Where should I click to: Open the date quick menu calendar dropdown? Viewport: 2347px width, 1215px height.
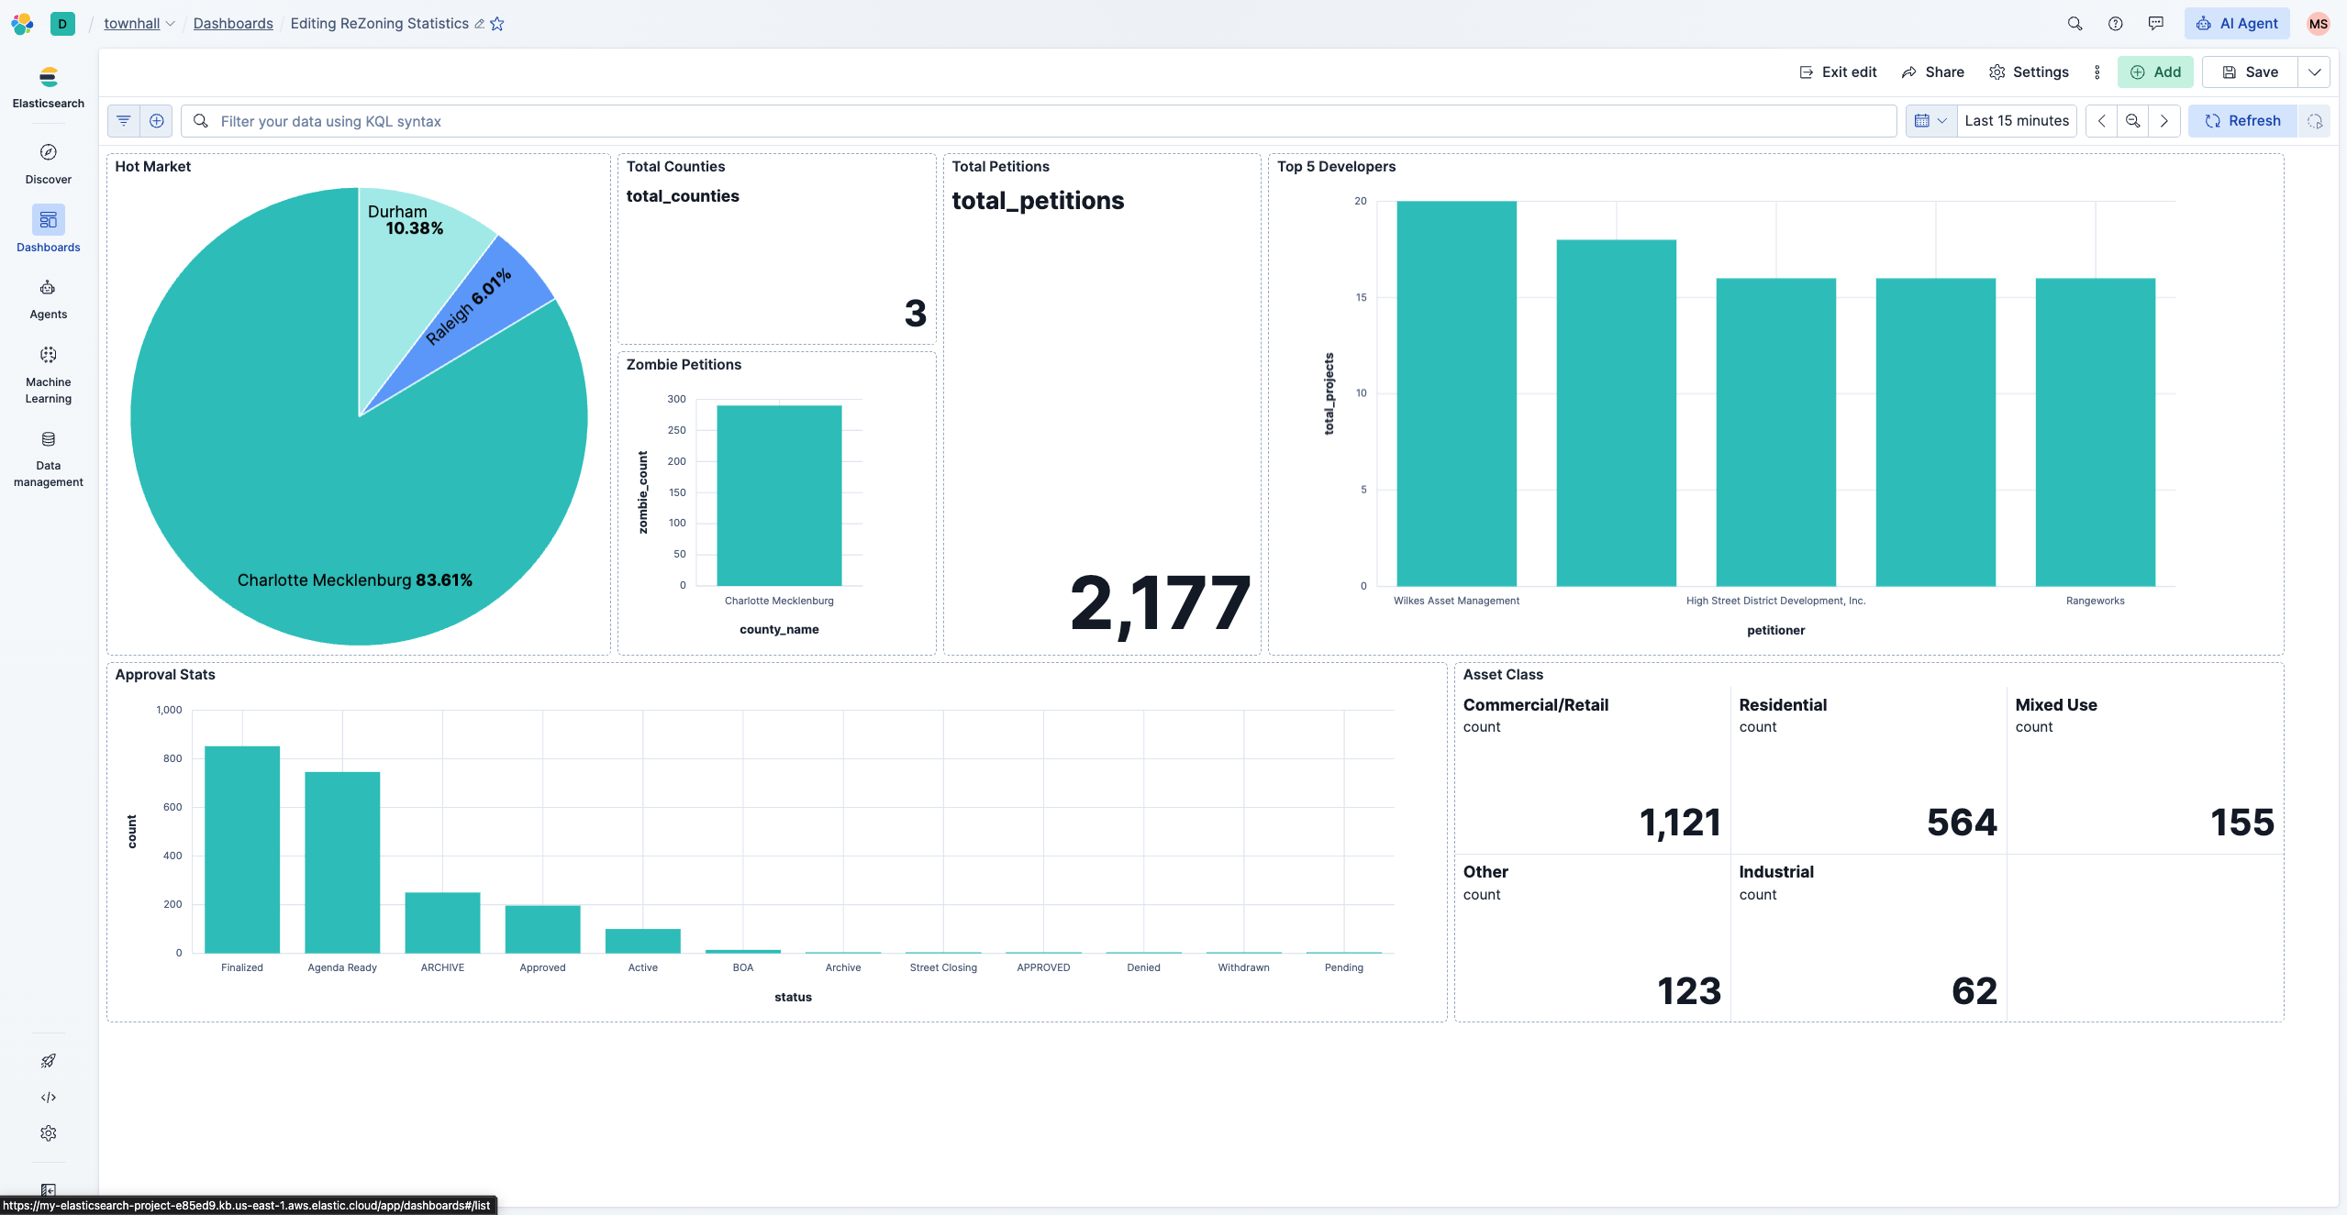coord(1930,121)
